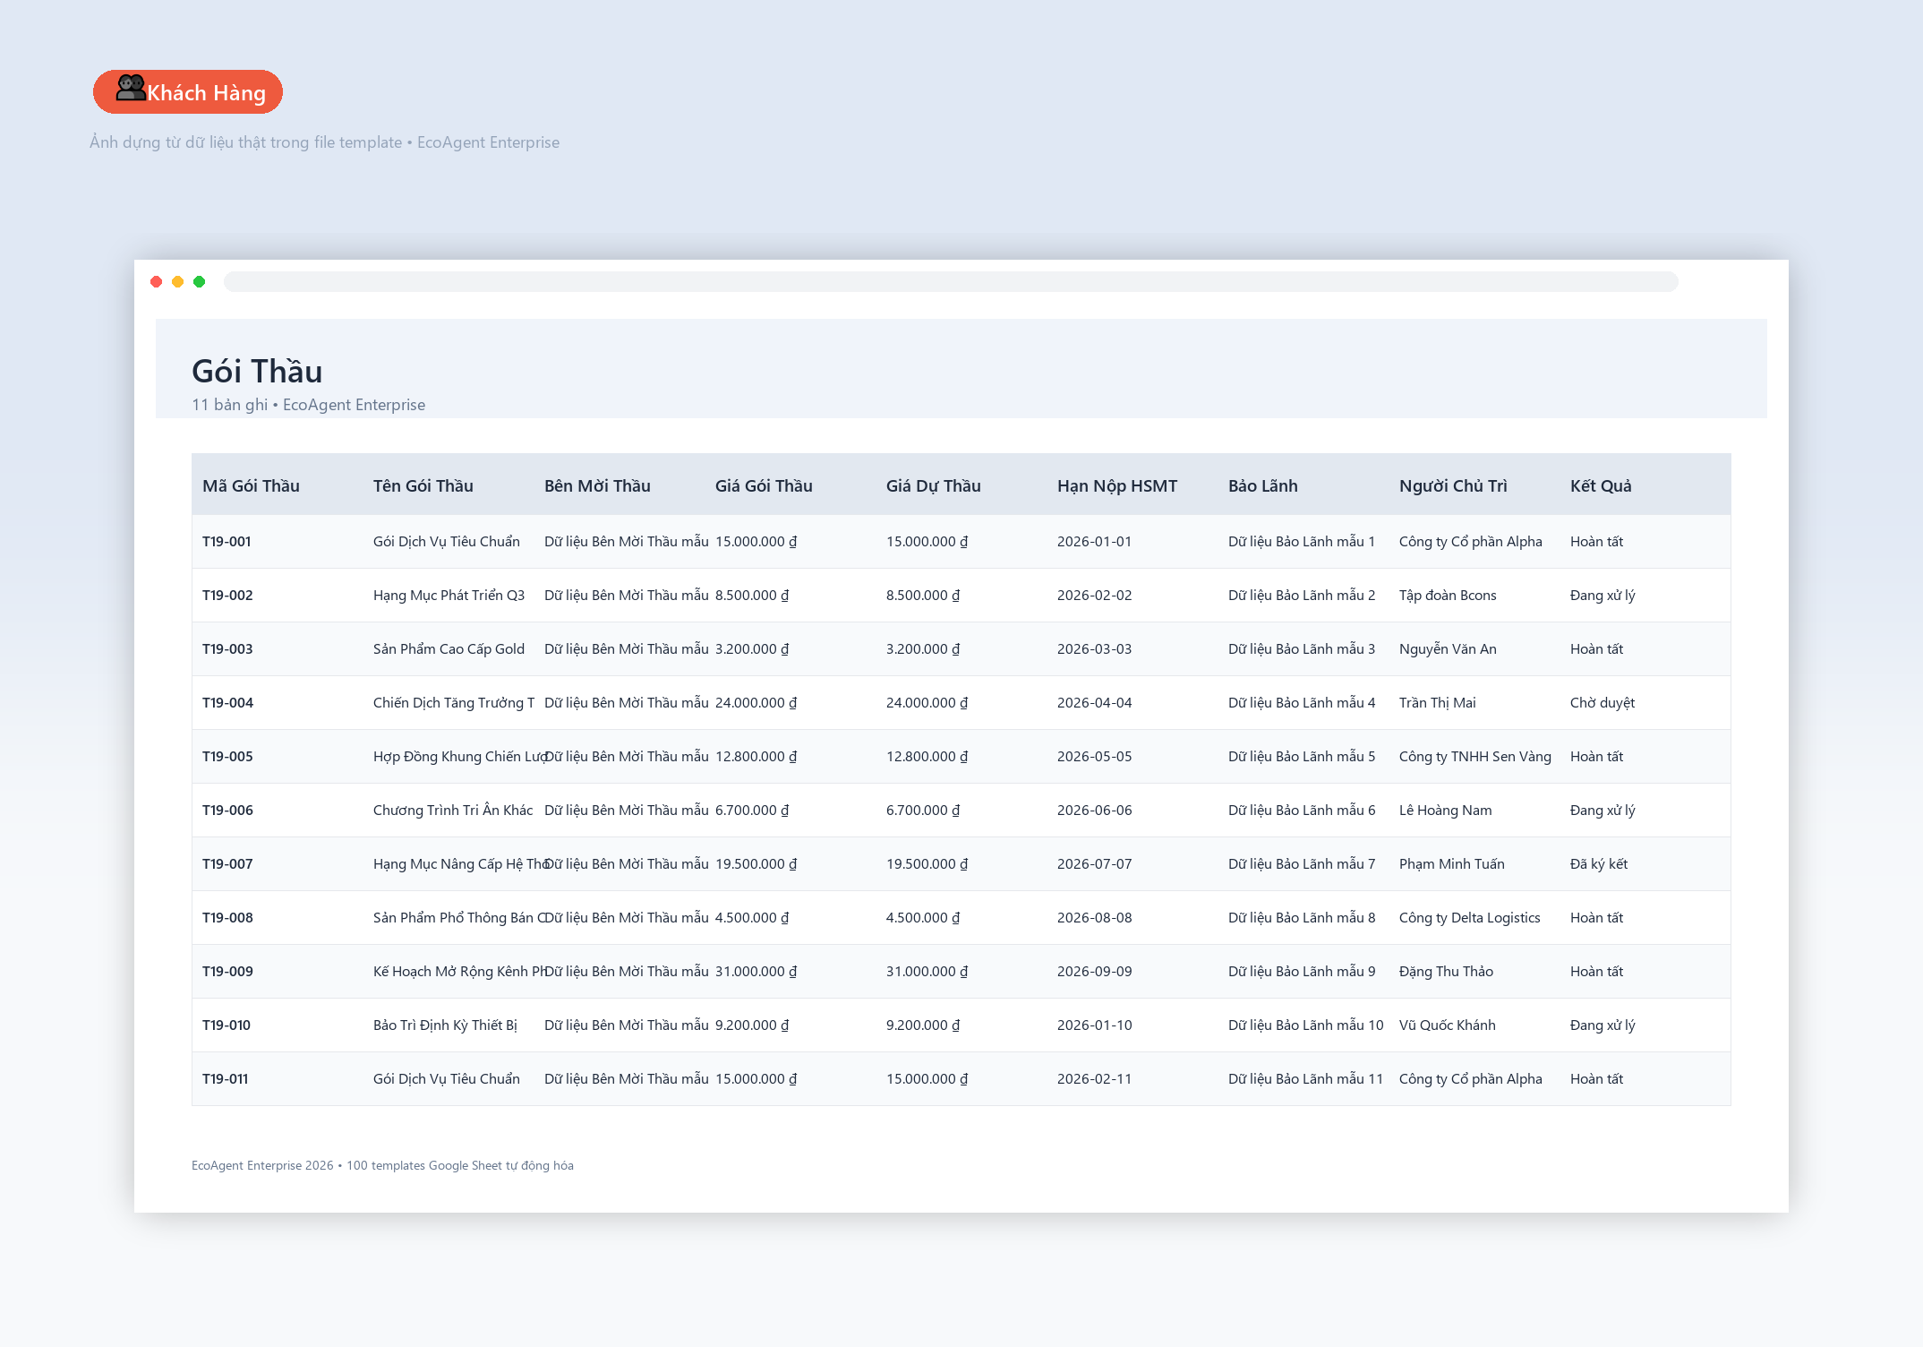Viewport: 1923px width, 1347px height.
Task: Select the T19-011 package code cell
Action: click(x=226, y=1079)
